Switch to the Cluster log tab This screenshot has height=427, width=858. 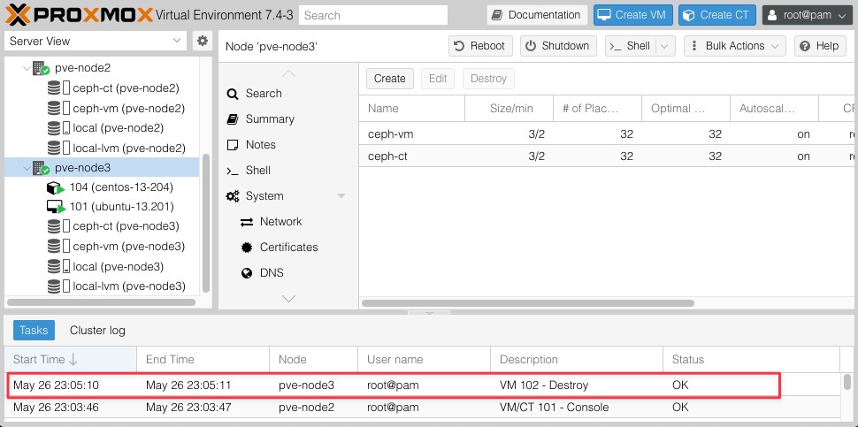point(97,331)
